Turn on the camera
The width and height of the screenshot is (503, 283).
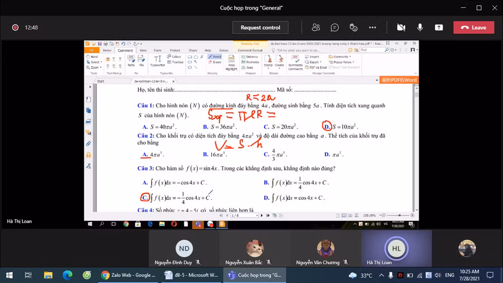(401, 27)
